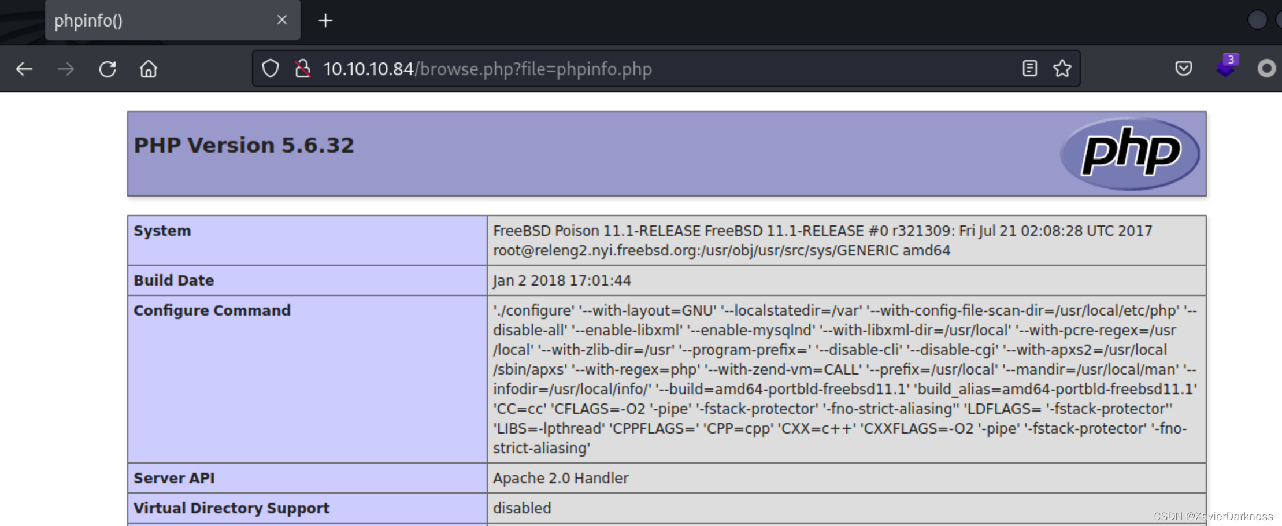The height and width of the screenshot is (526, 1282).
Task: Click the dark circle button in title bar
Action: coord(1257,20)
